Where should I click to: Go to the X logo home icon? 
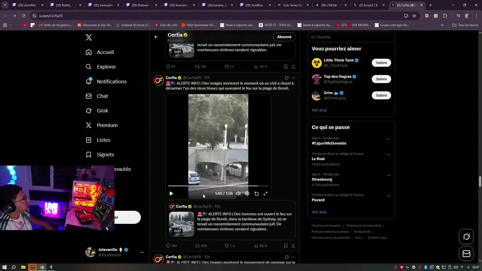pos(89,37)
